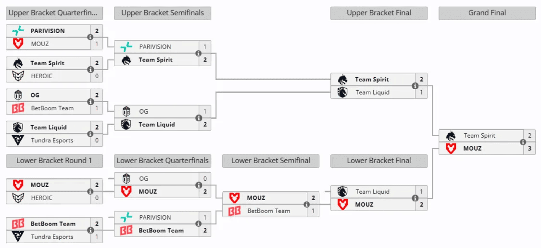This screenshot has width=541, height=248.
Task: Click info icon for MOUZ vs BetBoom semifinal
Action: tap(306, 204)
